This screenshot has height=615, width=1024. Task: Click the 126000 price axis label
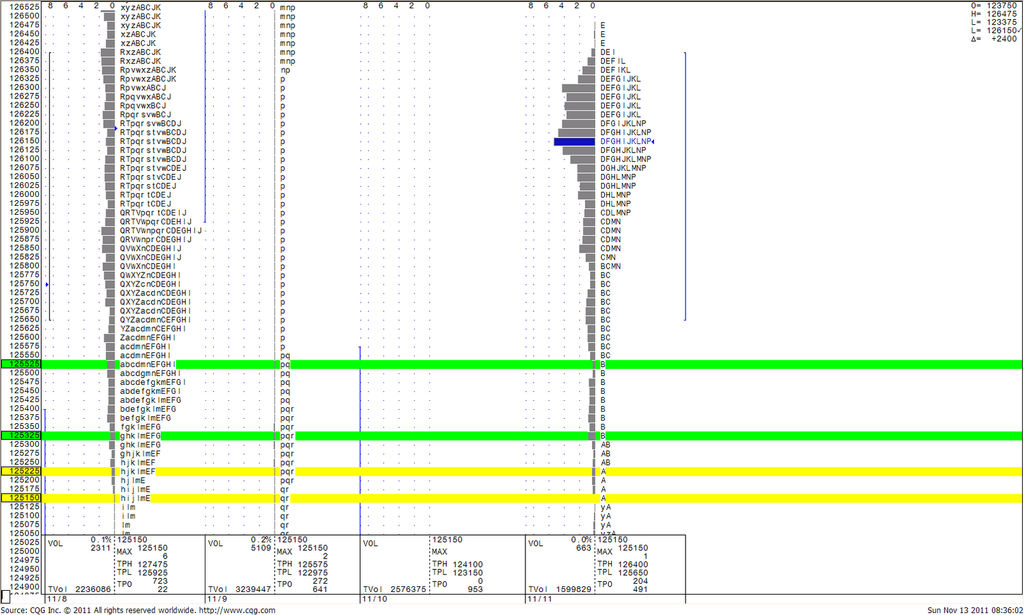pyautogui.click(x=24, y=194)
